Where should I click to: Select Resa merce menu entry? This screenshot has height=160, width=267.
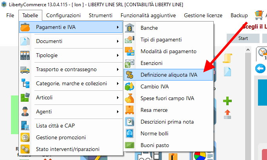click(x=168, y=110)
